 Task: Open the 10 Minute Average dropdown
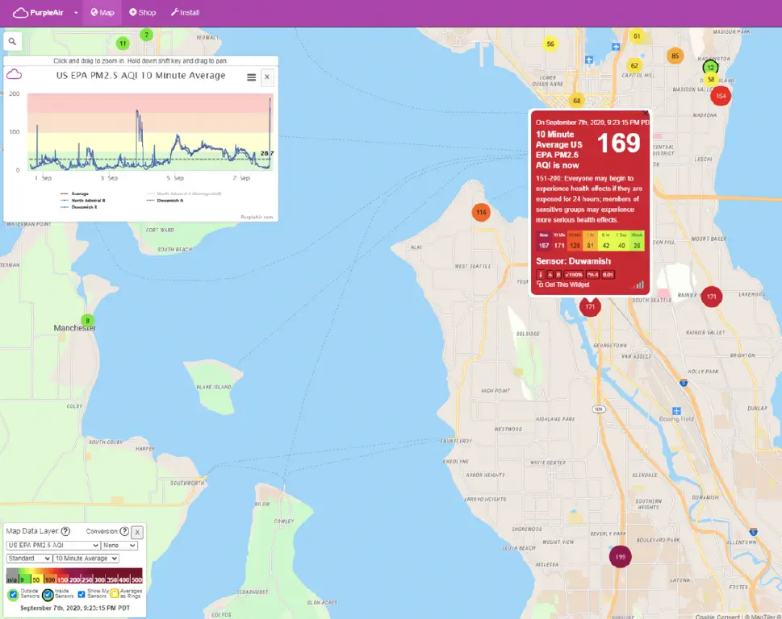[x=86, y=559]
